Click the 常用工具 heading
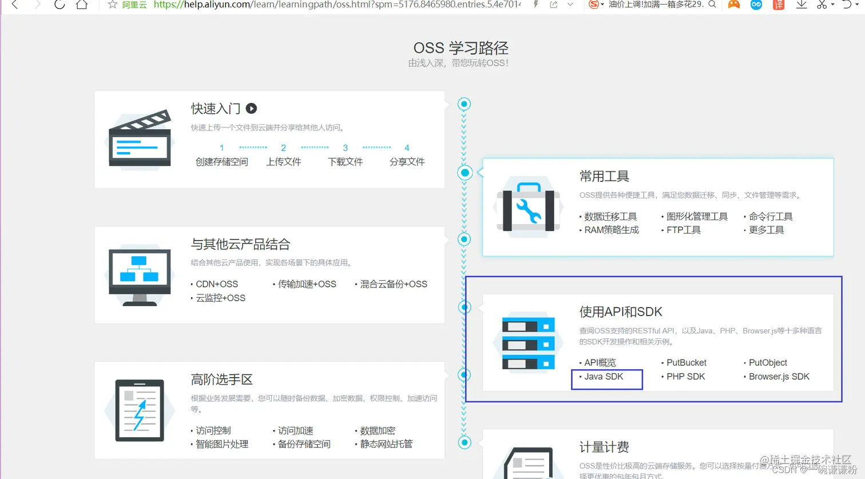The width and height of the screenshot is (865, 479). (604, 176)
